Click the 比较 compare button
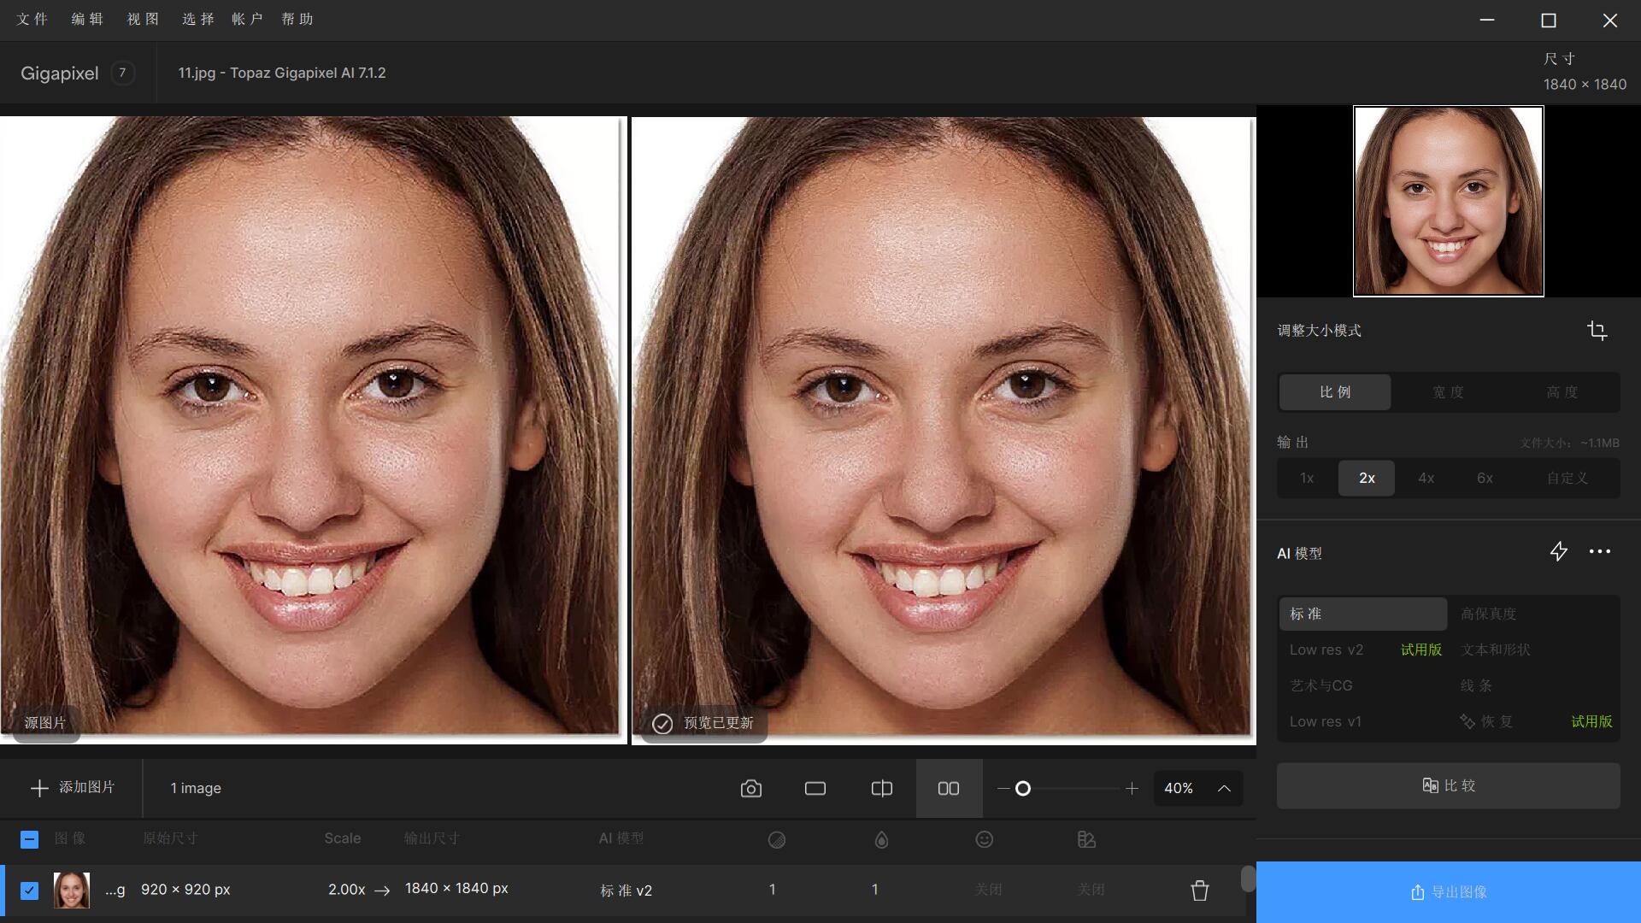This screenshot has width=1641, height=923. 1448,785
